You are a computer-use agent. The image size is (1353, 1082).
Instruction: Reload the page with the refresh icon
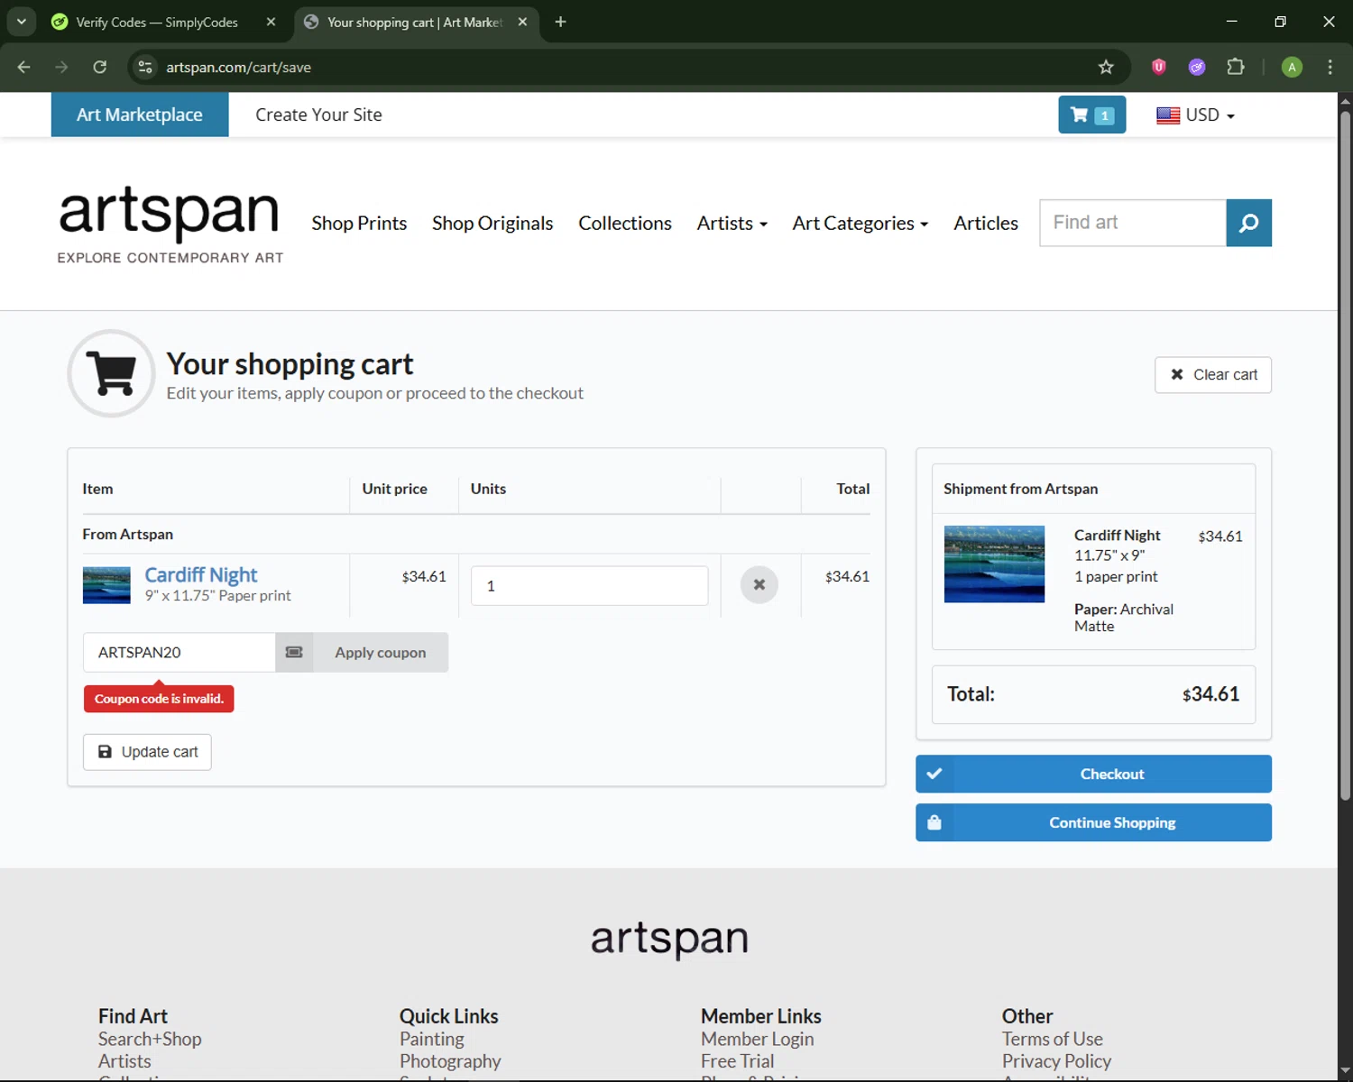coord(100,67)
